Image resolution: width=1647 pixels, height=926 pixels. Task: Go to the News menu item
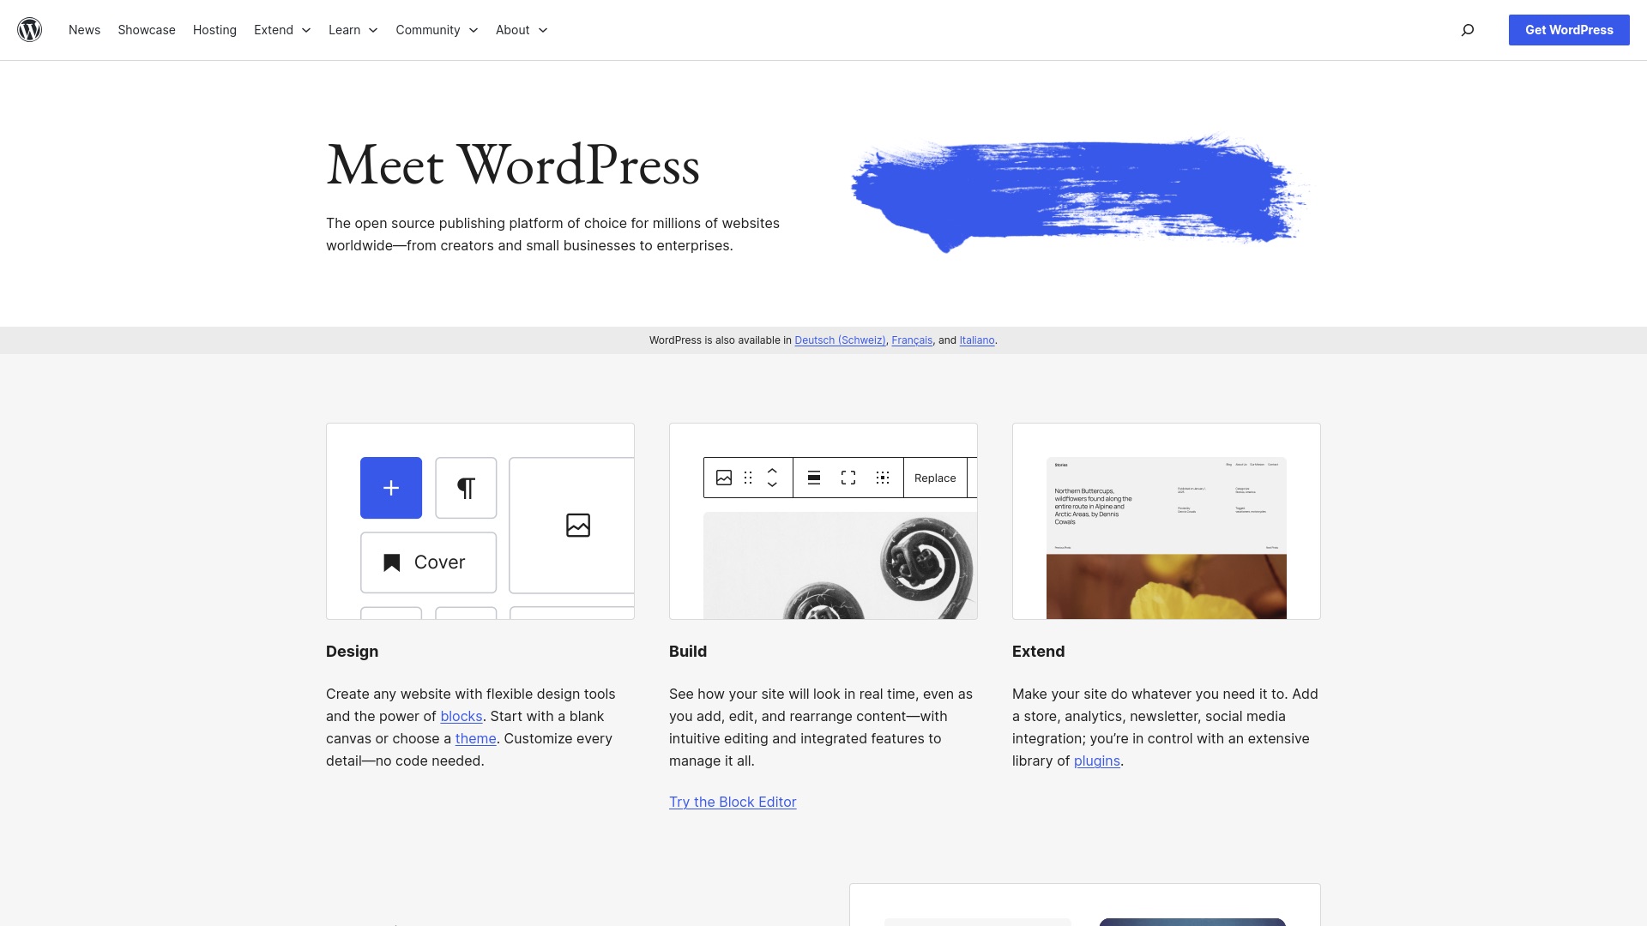(x=84, y=30)
